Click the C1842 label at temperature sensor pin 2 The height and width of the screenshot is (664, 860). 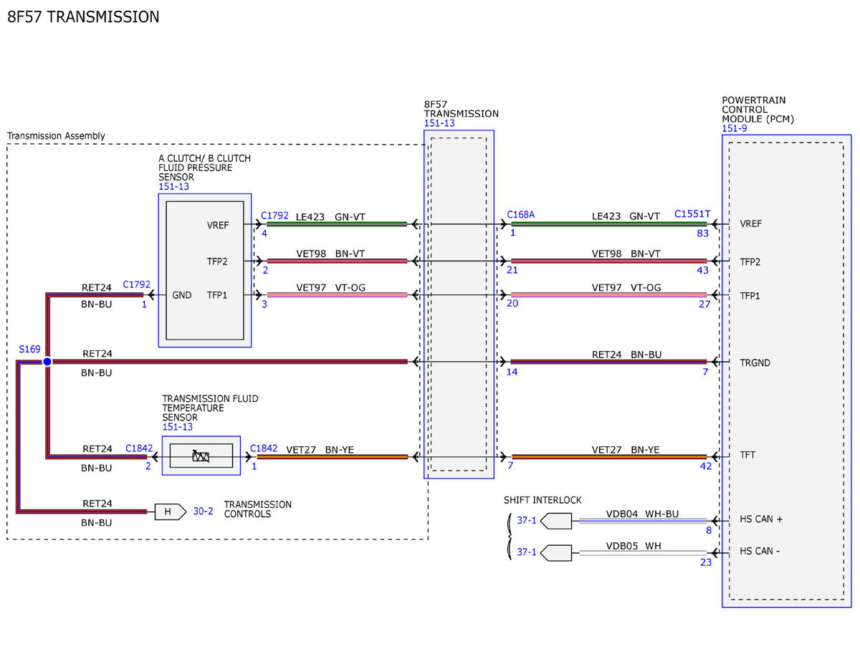[x=139, y=448]
